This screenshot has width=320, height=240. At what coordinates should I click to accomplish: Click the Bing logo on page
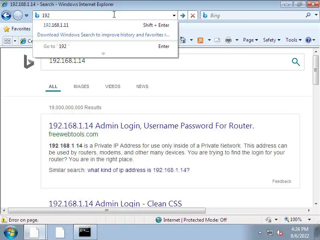pyautogui.click(x=29, y=62)
